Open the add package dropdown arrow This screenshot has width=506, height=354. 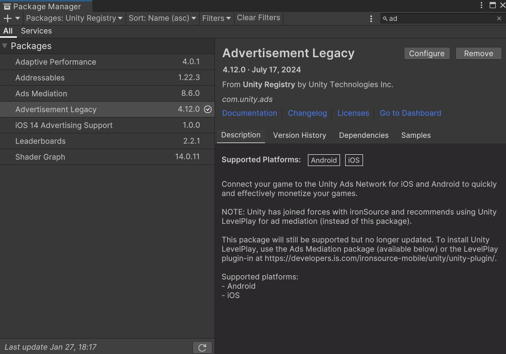point(18,18)
